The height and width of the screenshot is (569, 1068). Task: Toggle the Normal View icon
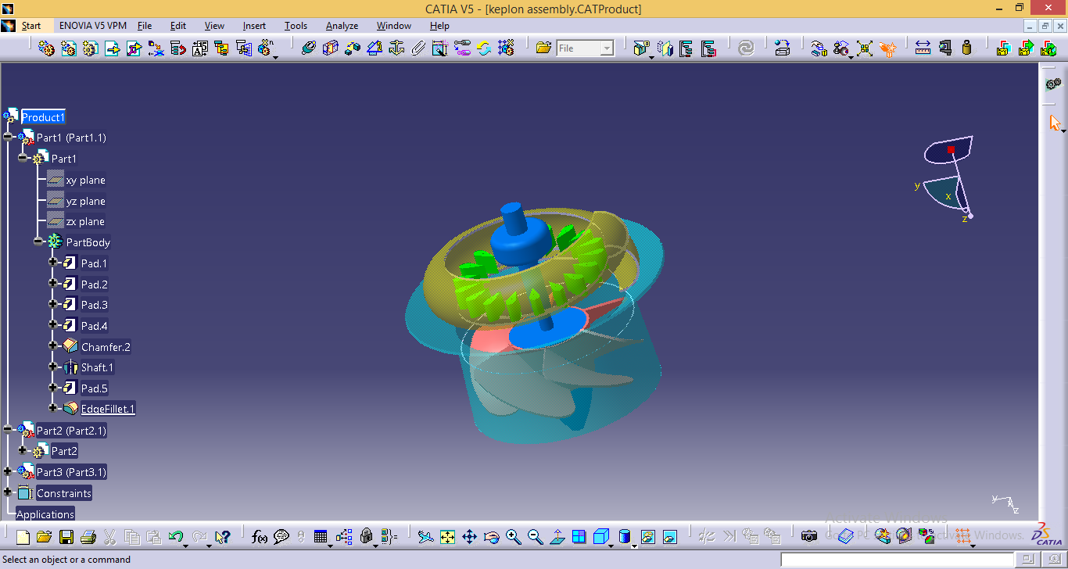point(557,536)
